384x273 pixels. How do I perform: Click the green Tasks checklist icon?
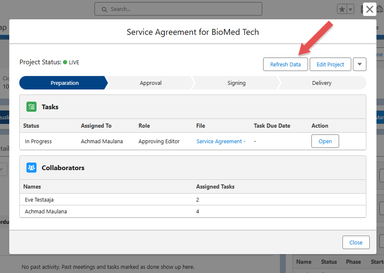[31, 107]
